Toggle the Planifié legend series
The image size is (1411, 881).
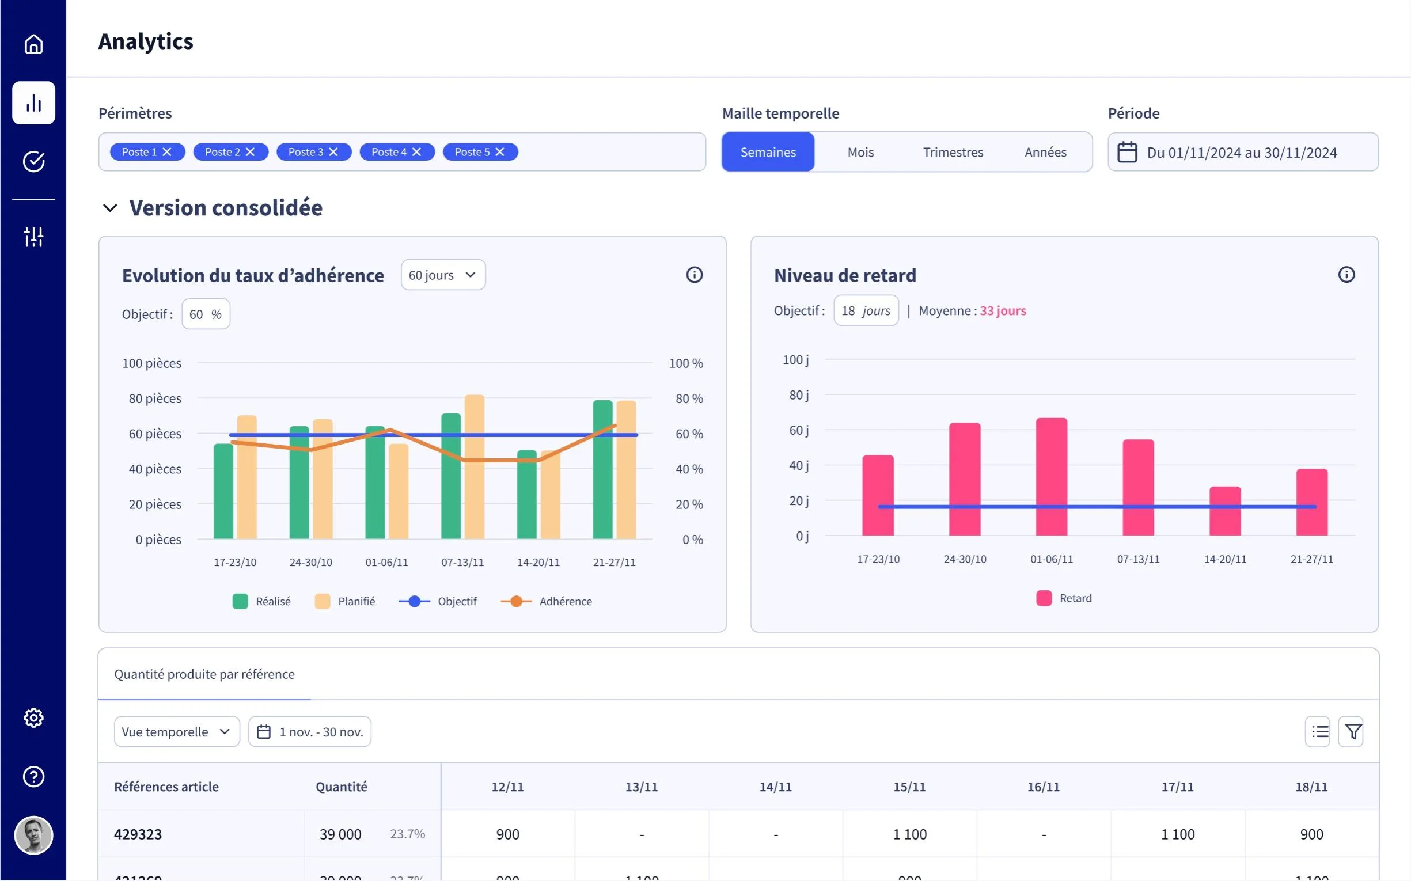[345, 601]
